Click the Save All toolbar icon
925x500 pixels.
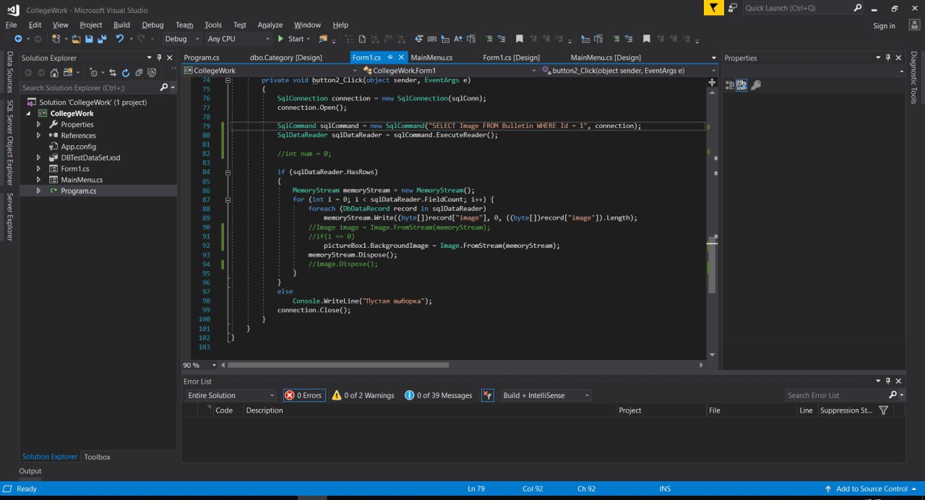(x=100, y=39)
